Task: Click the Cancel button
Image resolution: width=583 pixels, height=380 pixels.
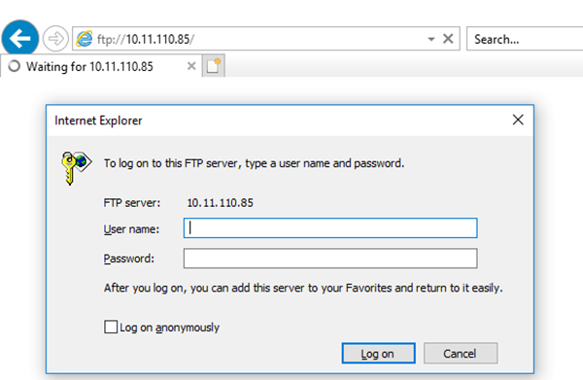Action: pyautogui.click(x=461, y=353)
